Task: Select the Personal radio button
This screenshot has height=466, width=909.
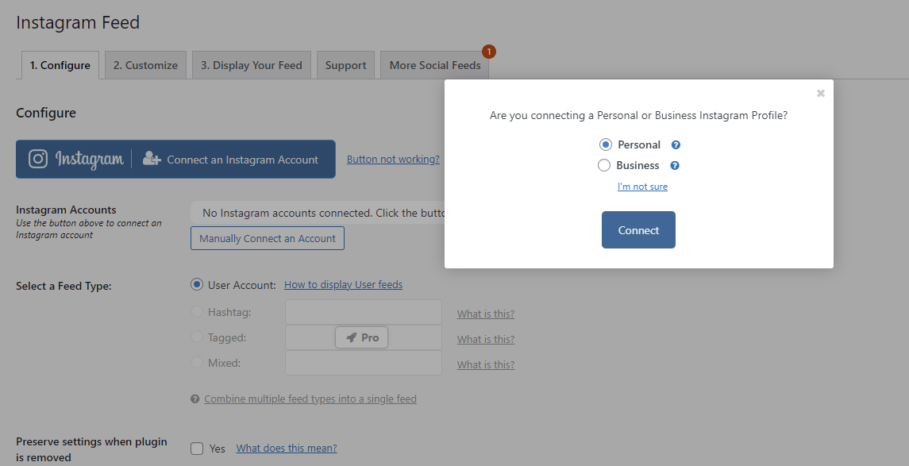Action: 605,144
